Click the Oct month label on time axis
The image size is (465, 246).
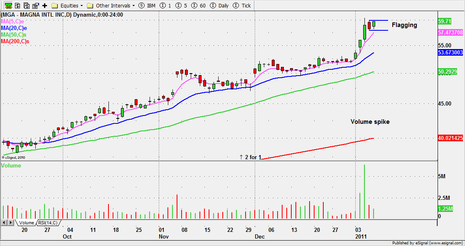pos(67,237)
